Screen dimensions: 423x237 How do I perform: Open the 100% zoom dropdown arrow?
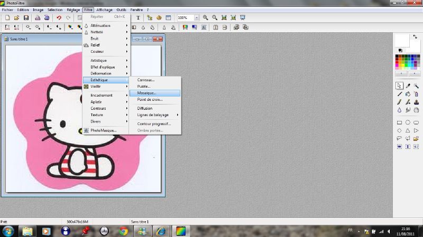tap(197, 18)
